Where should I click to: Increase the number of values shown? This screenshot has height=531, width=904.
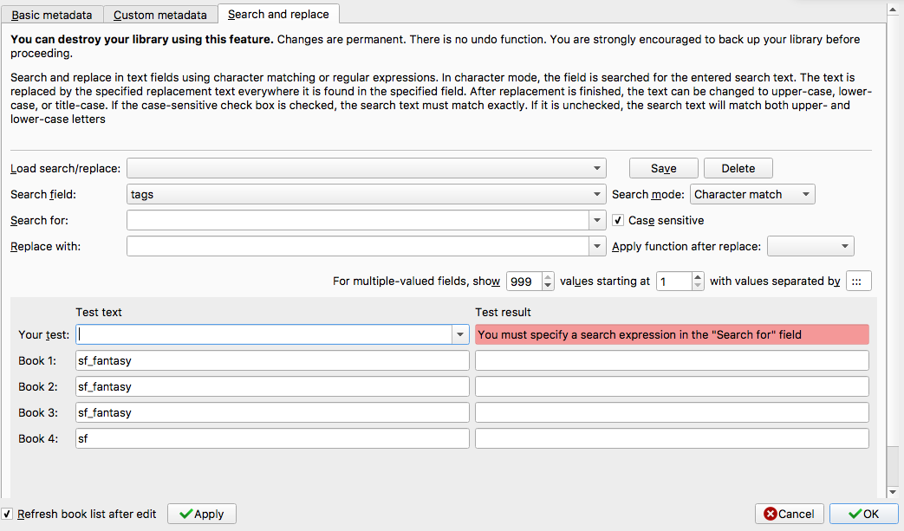tap(548, 276)
